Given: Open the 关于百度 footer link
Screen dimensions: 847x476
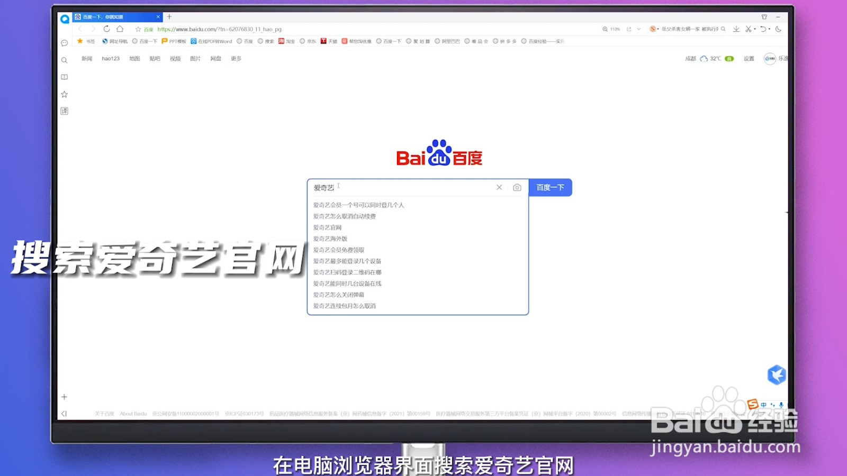Looking at the screenshot, I should point(104,414).
